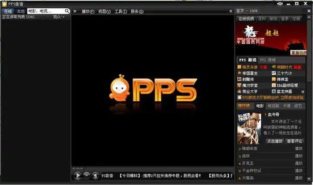Click the right panel scrollbar down arrow
Viewport: 313px width, 185px height.
tap(309, 179)
